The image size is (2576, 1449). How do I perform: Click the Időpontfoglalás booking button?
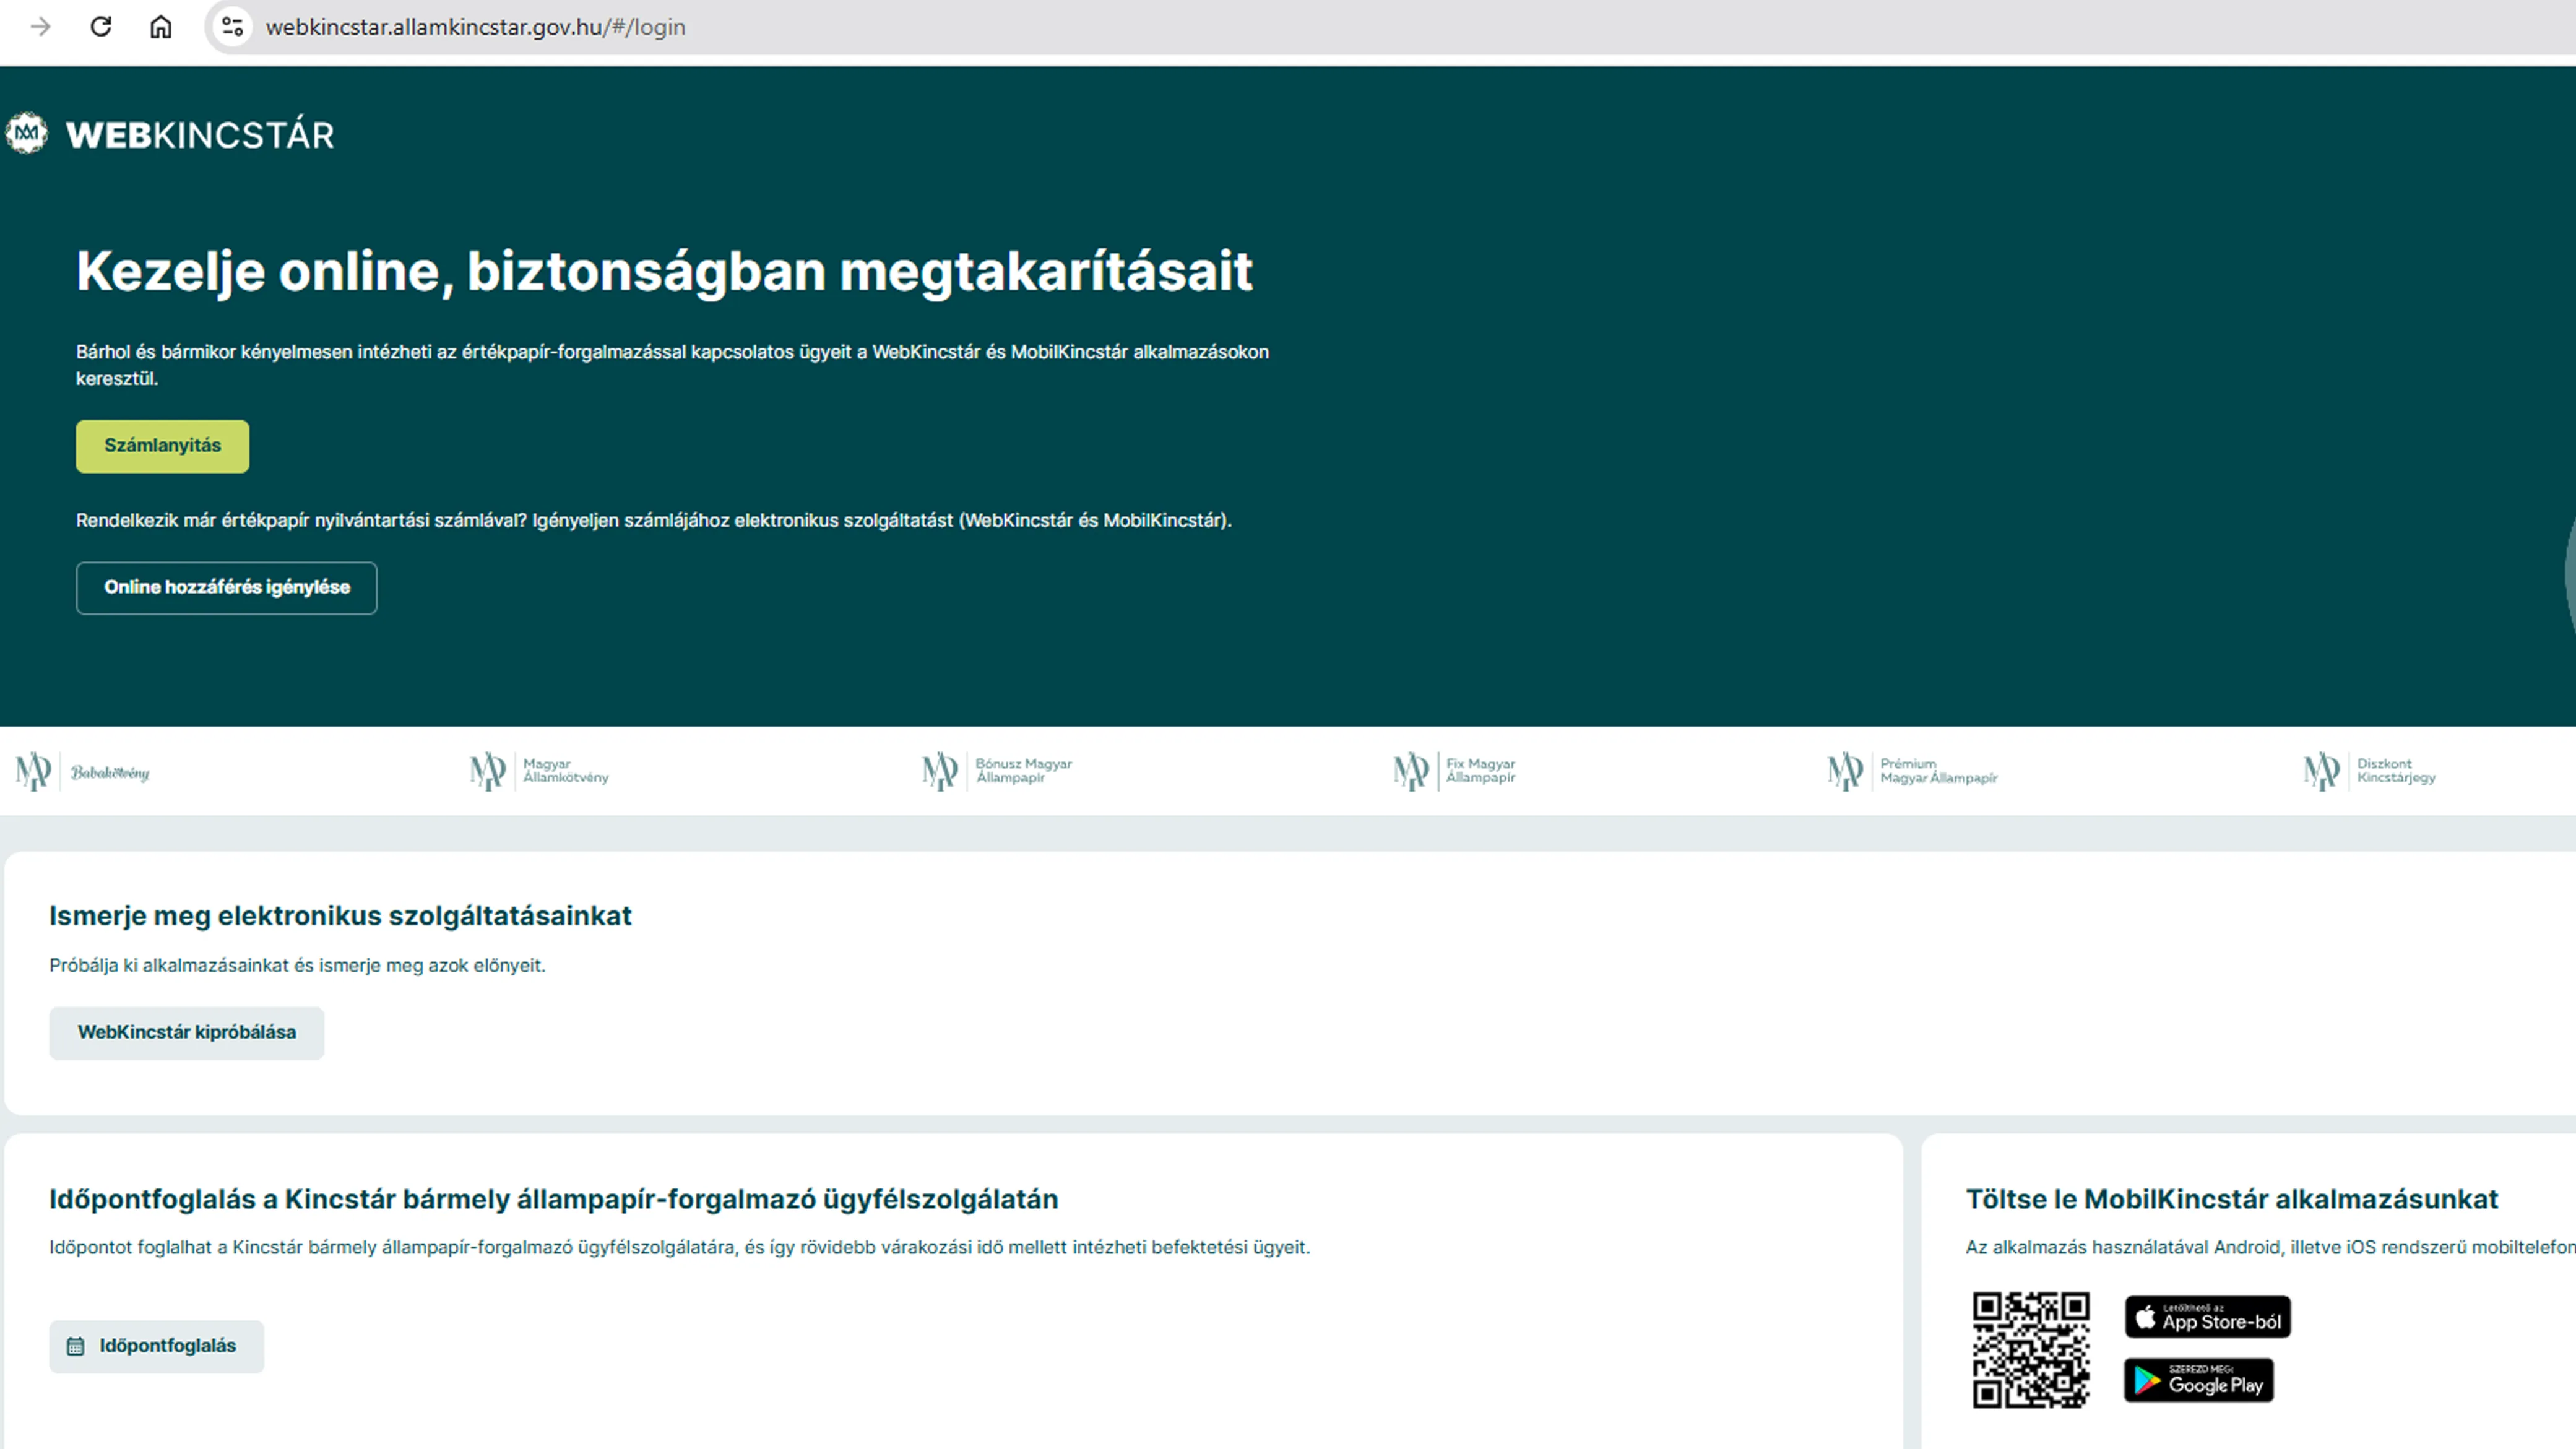[157, 1347]
